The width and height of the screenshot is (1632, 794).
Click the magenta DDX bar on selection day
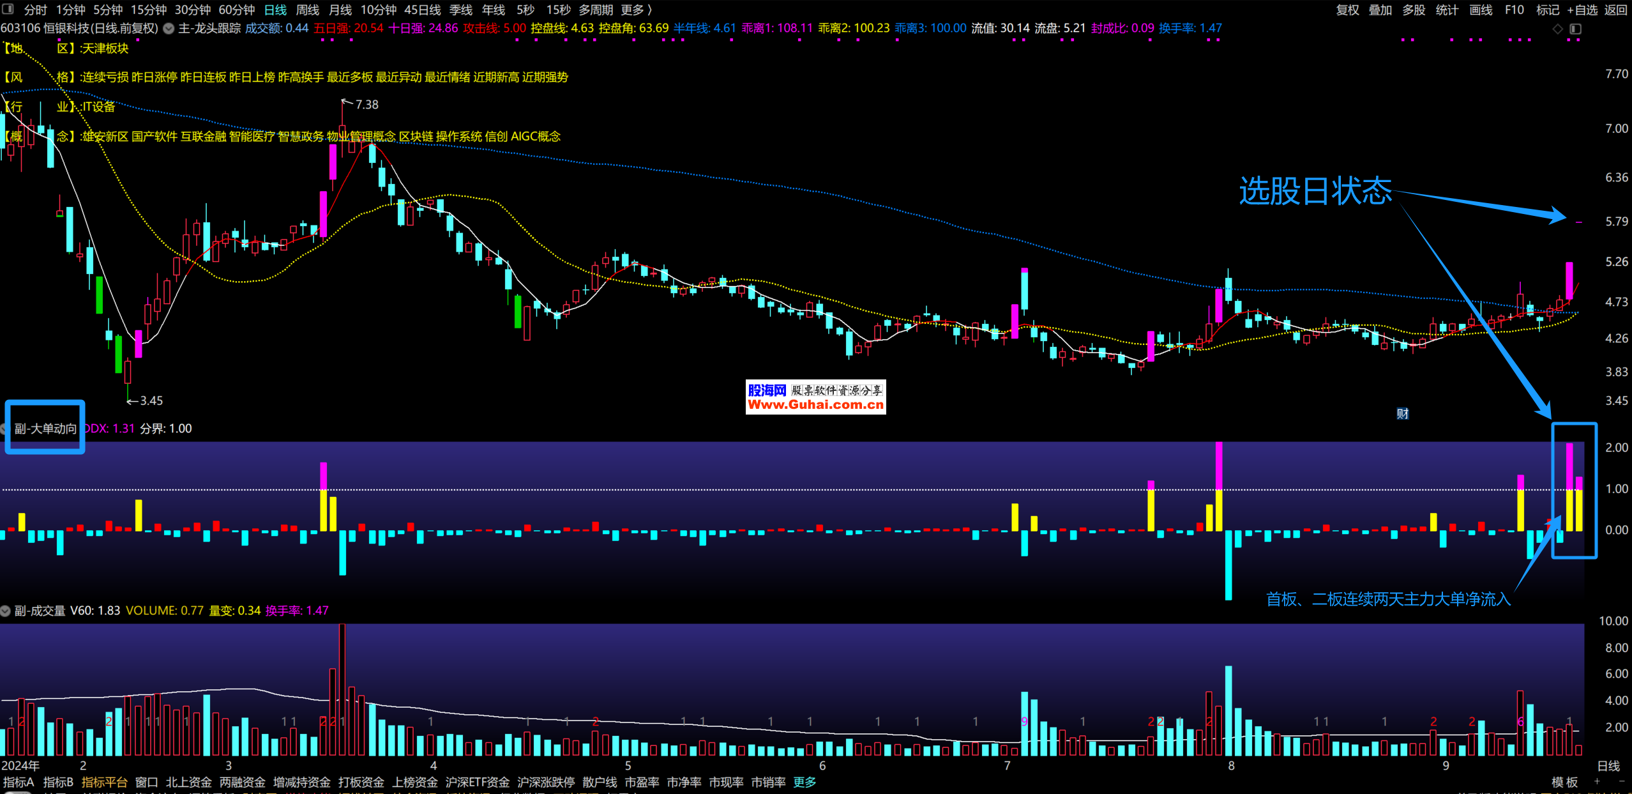click(x=1569, y=465)
